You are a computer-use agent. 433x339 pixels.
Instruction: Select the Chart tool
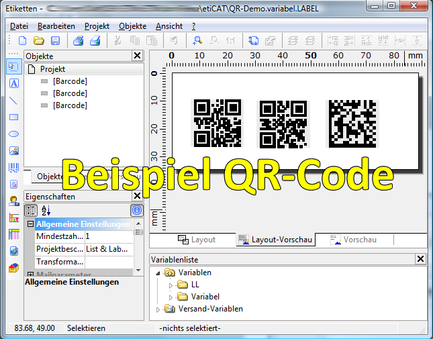click(14, 217)
